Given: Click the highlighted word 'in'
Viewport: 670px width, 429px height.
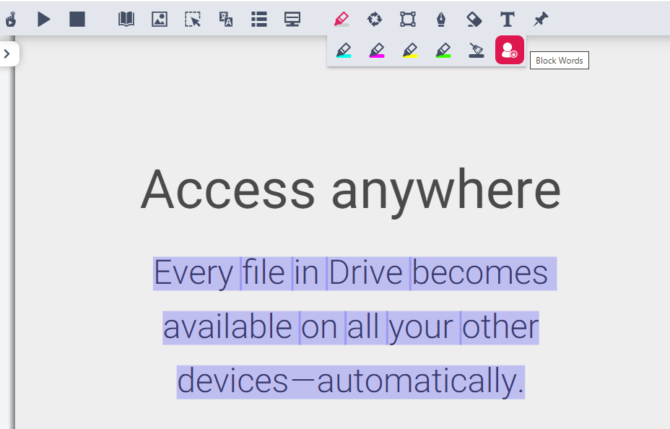Looking at the screenshot, I should [x=309, y=274].
